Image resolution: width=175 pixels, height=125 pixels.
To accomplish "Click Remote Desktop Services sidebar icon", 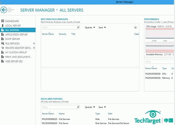I will point(3,48).
